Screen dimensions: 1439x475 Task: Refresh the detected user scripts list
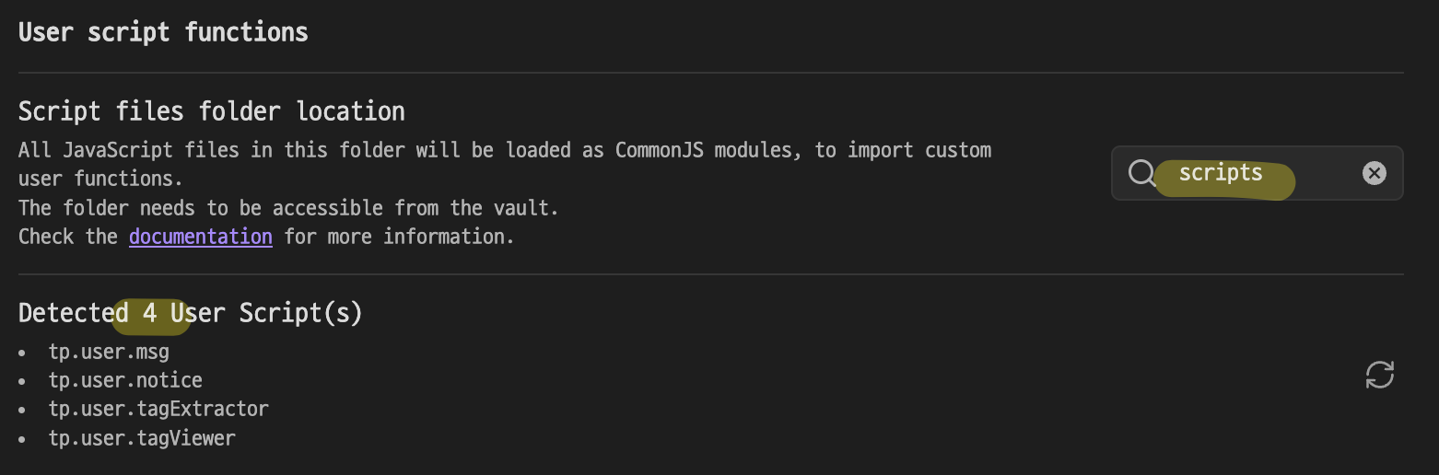pyautogui.click(x=1379, y=375)
